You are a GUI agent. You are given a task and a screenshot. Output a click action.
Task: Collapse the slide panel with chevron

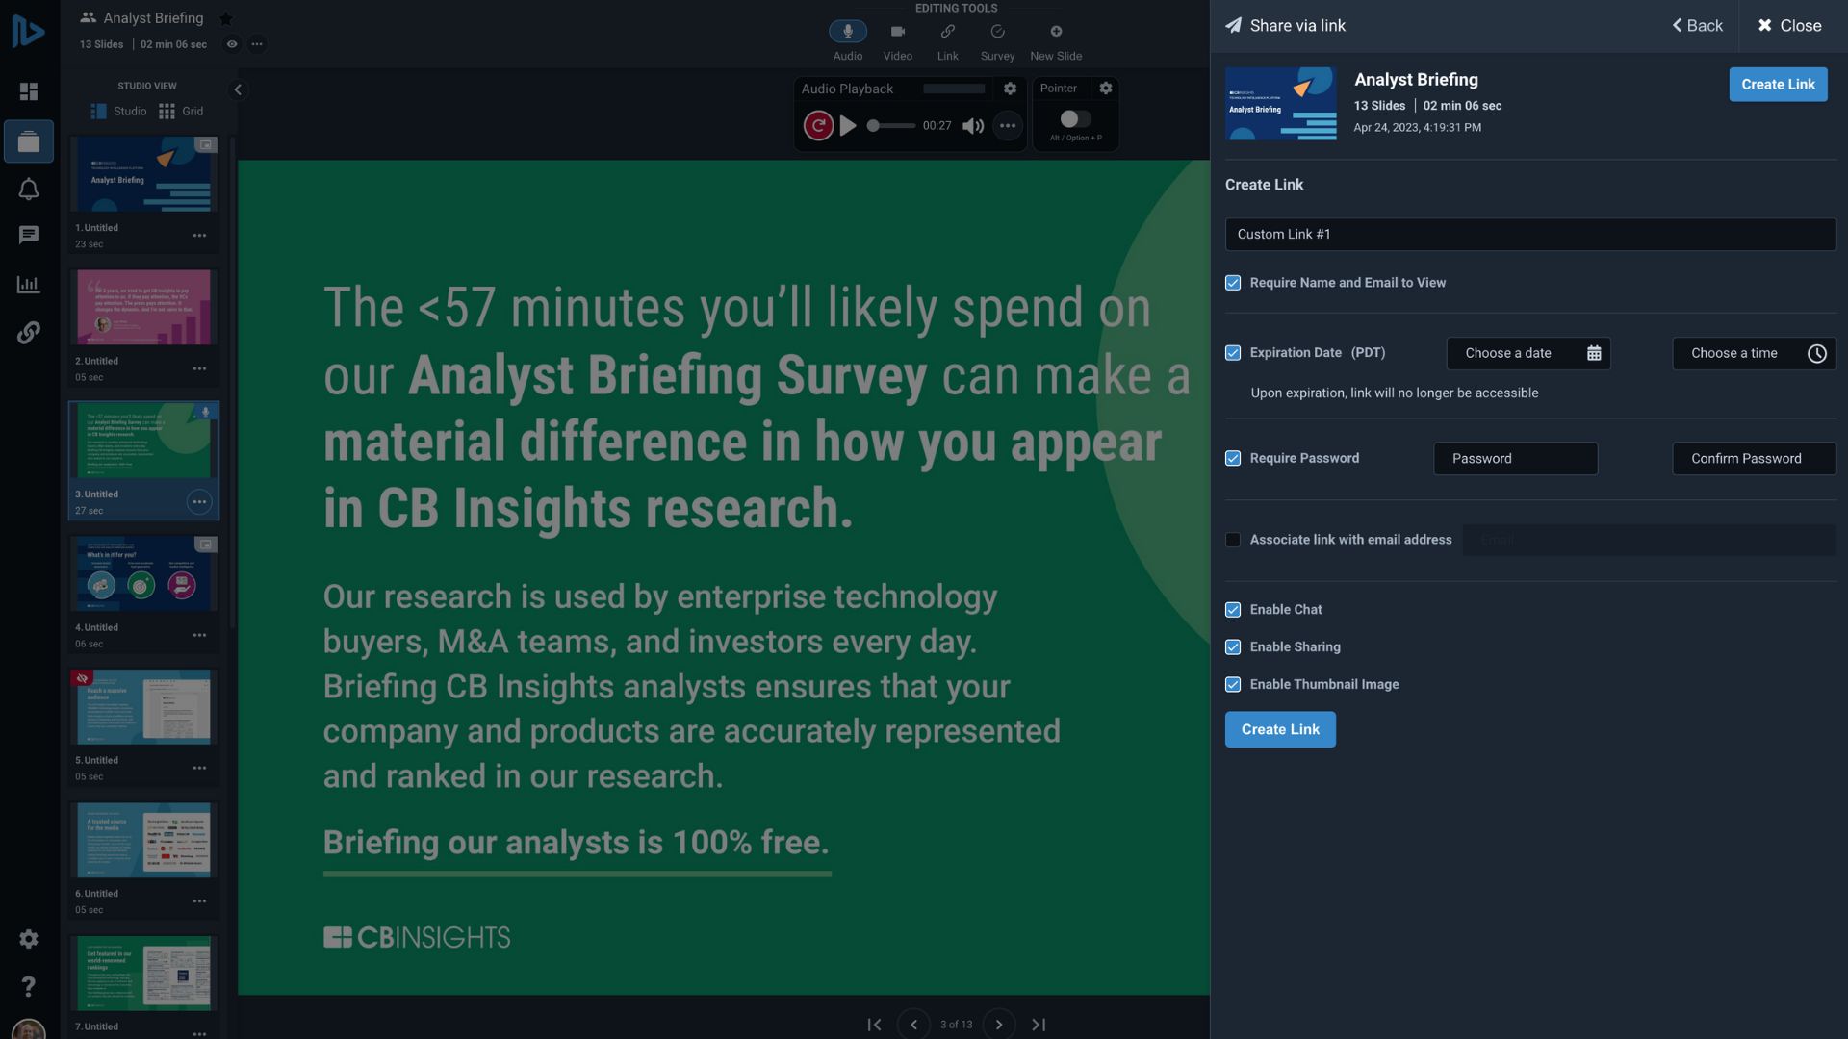click(x=238, y=90)
